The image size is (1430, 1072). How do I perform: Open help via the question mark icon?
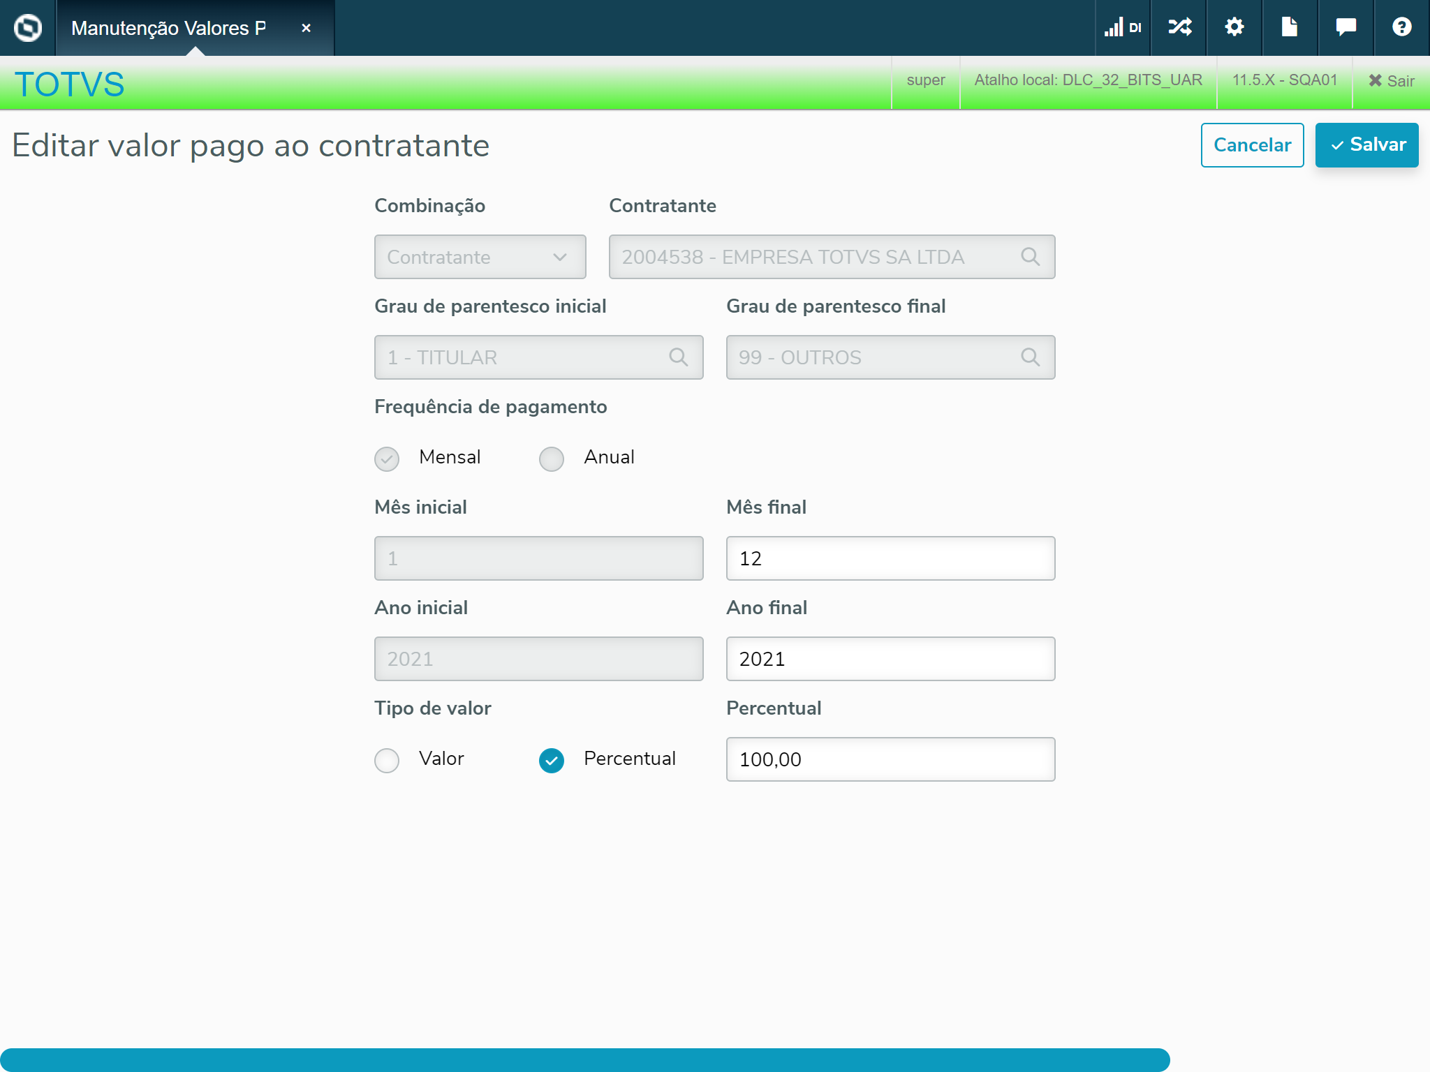(1401, 28)
